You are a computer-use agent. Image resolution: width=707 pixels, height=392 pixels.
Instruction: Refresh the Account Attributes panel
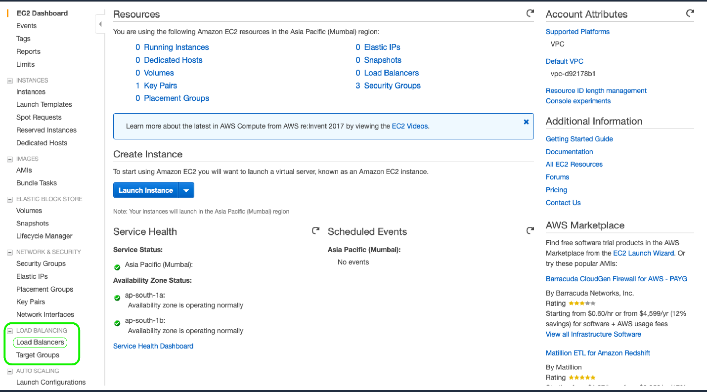(690, 14)
